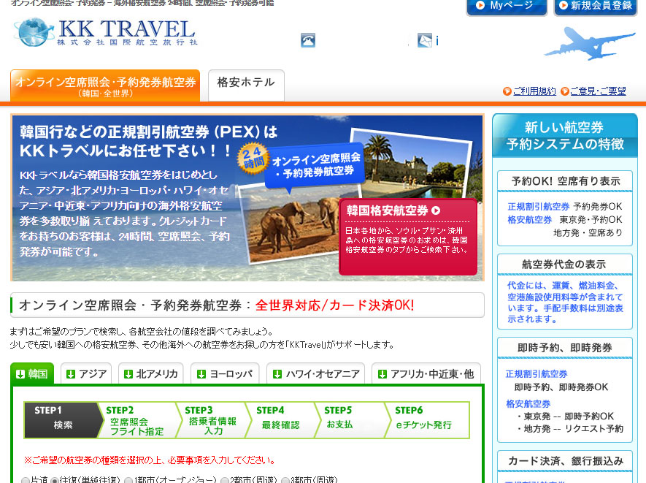Click the envelope mail icon
This screenshot has height=483, width=646.
pos(424,40)
